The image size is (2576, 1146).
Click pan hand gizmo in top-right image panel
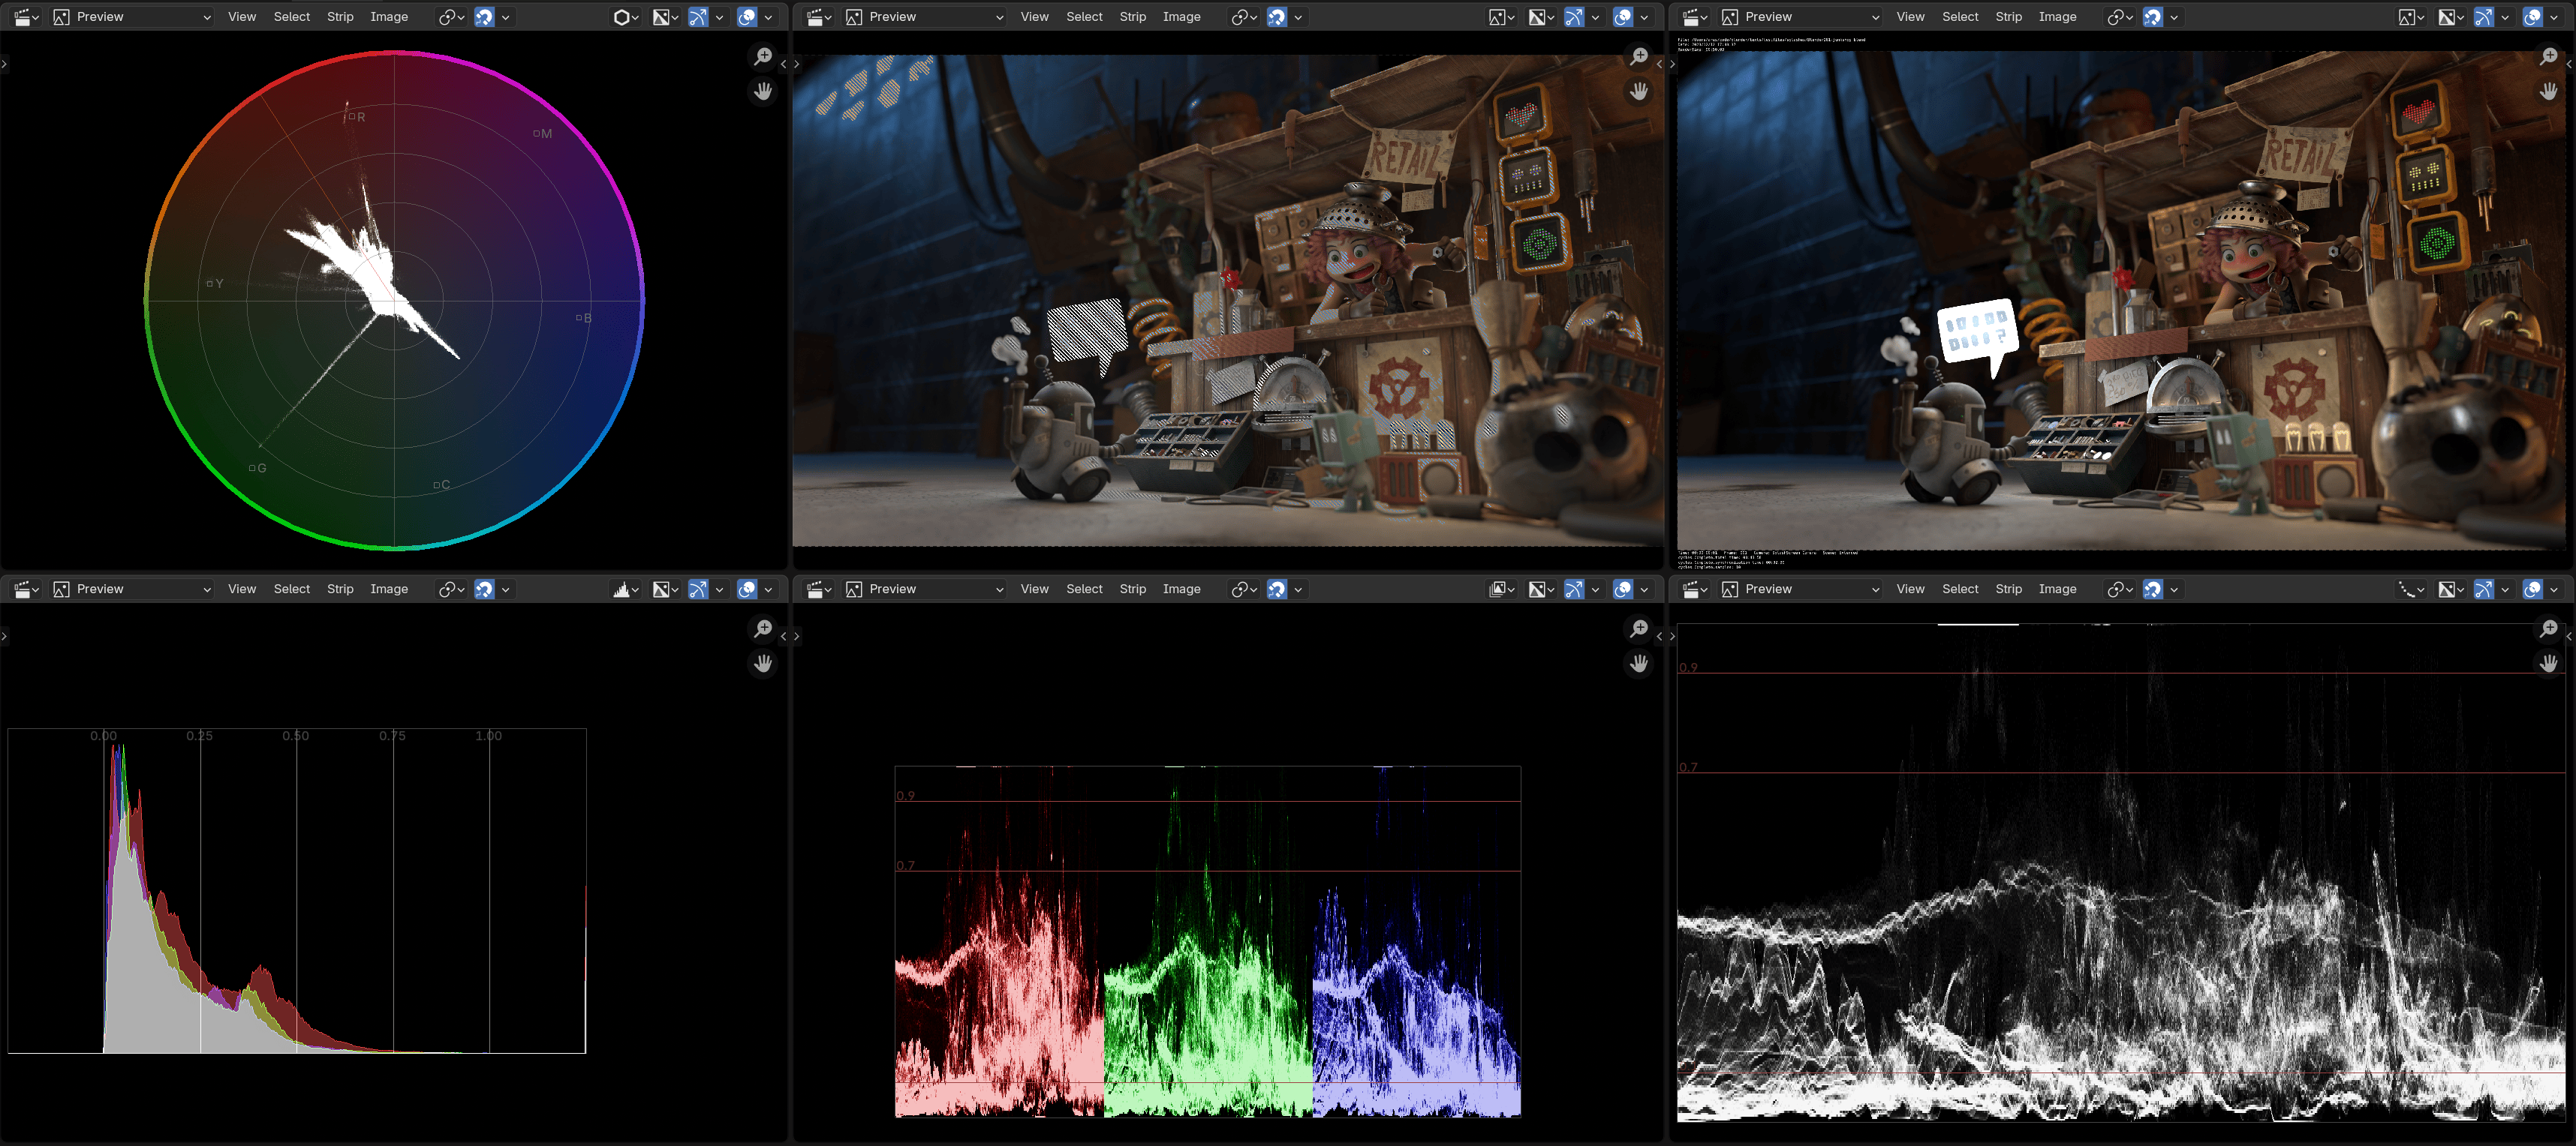pyautogui.click(x=2548, y=92)
